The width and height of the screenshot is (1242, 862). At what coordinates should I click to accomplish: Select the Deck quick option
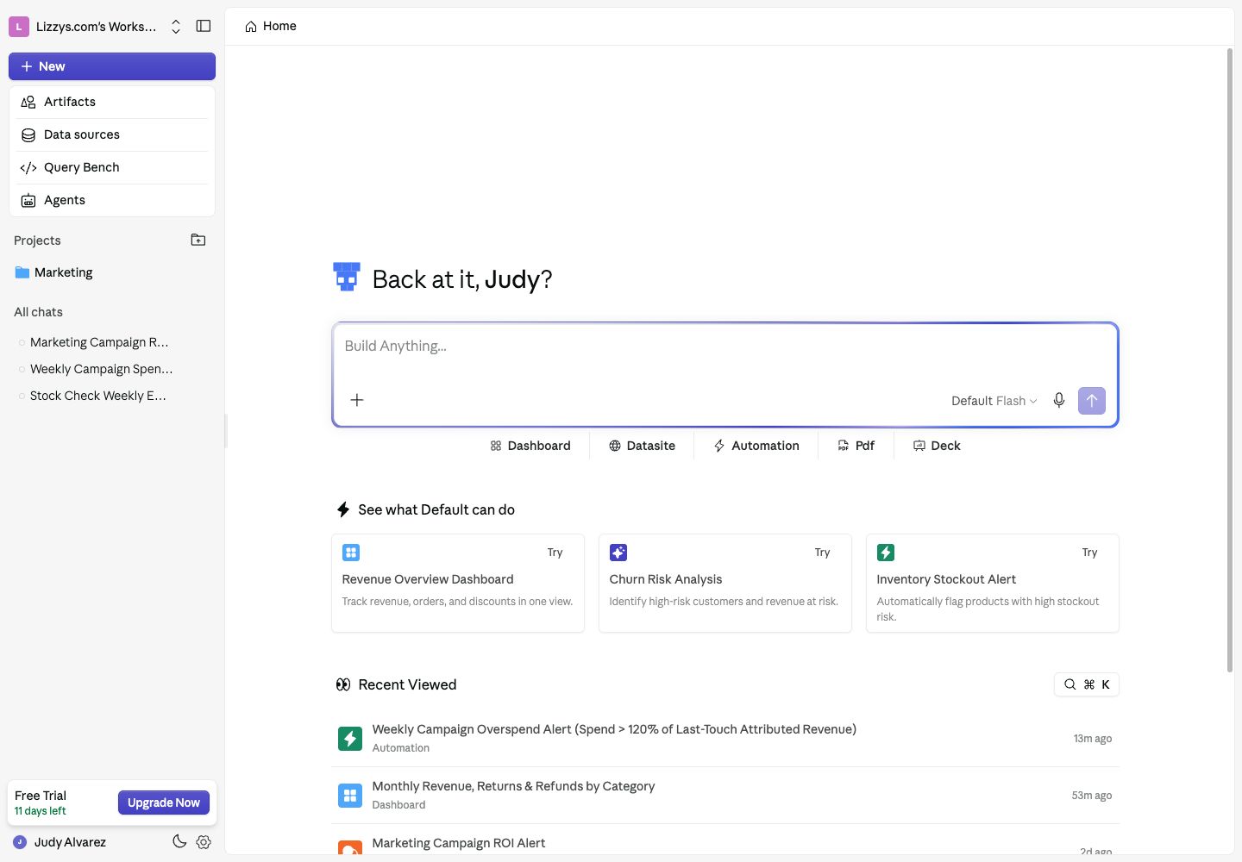(x=937, y=446)
